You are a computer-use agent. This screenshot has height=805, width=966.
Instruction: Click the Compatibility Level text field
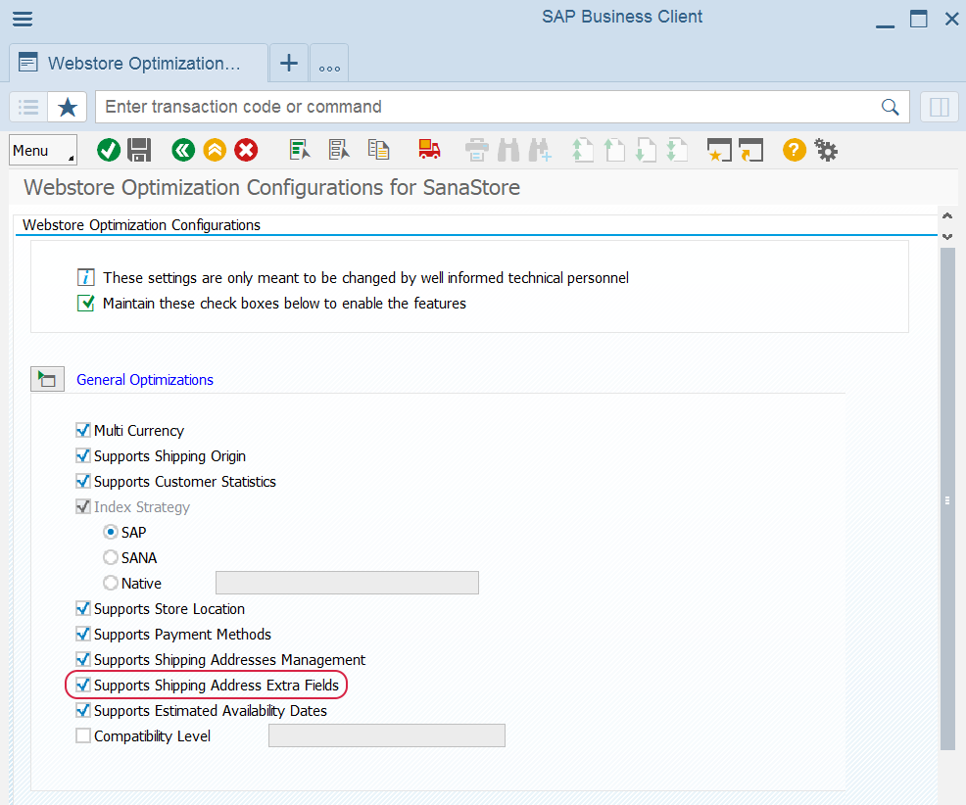(387, 735)
